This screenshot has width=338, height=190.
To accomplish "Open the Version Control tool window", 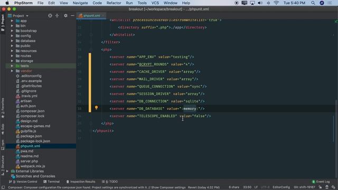I will pos(23,182).
